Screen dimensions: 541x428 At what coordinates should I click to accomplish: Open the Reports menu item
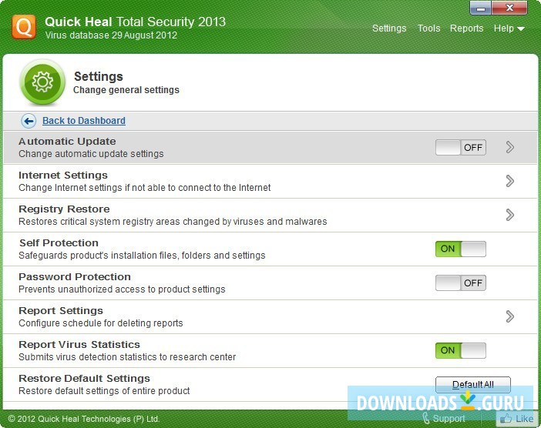pyautogui.click(x=466, y=28)
